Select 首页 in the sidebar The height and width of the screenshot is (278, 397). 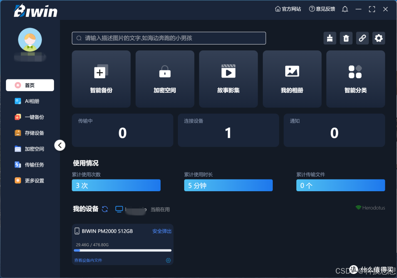point(30,85)
